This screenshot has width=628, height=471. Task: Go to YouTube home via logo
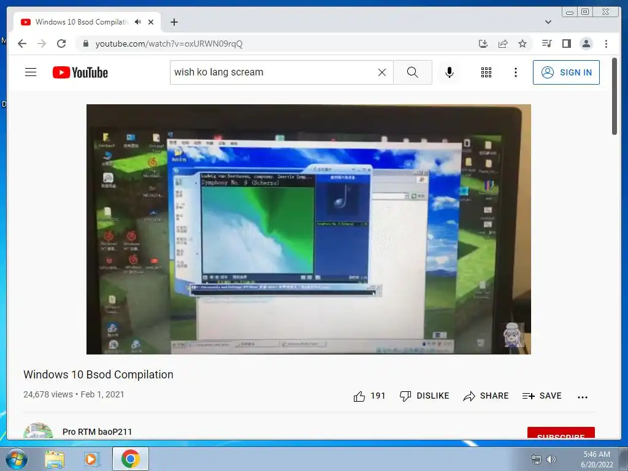pos(80,72)
